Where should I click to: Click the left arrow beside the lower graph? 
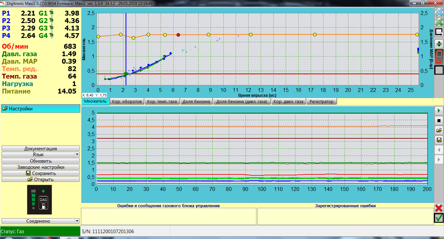click(x=439, y=150)
